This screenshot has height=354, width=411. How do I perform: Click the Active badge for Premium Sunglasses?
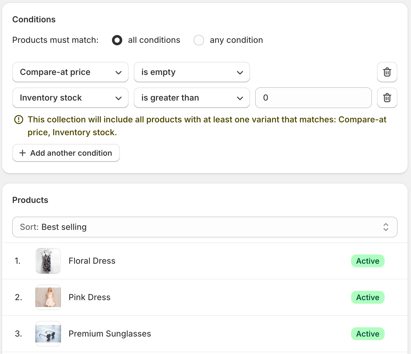367,334
